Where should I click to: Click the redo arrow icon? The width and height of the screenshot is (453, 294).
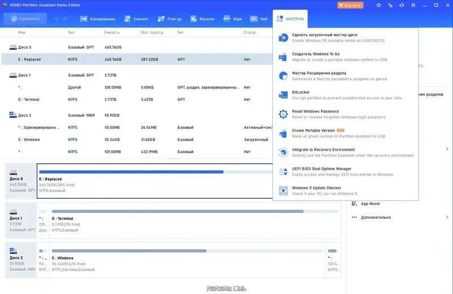pos(65,19)
